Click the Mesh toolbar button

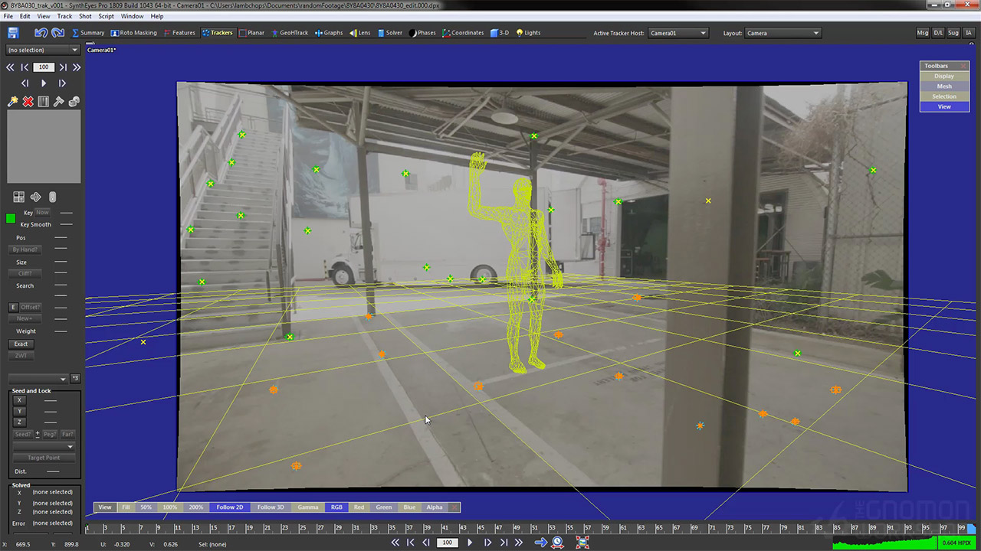tap(943, 86)
